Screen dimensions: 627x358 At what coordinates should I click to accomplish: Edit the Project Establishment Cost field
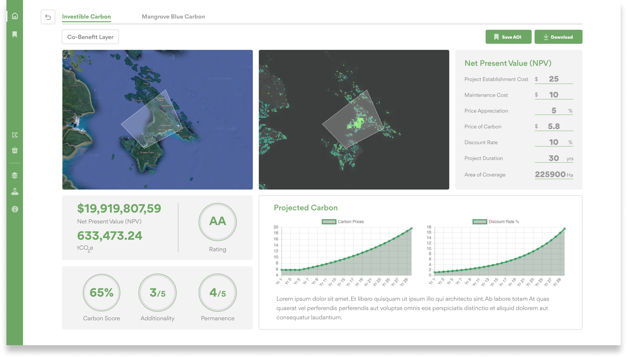554,79
